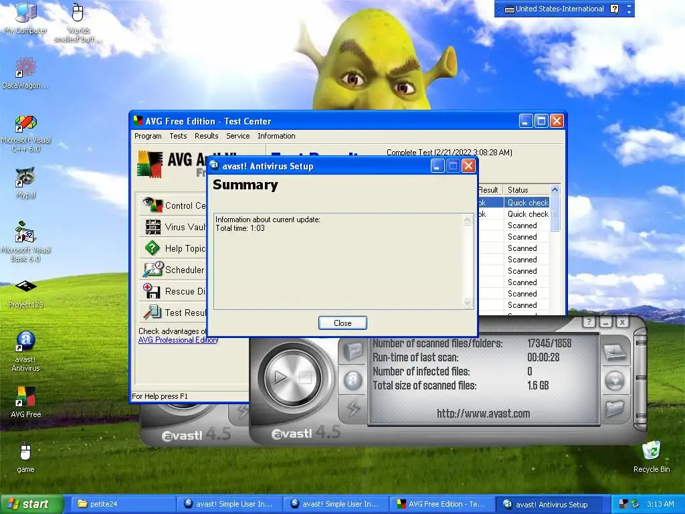Select avast local disks scan icon
685x514 pixels.
(x=615, y=352)
